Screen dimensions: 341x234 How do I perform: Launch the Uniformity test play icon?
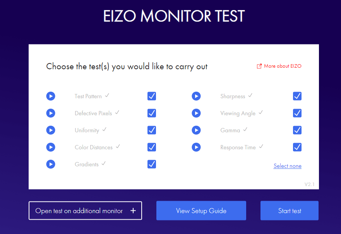(x=51, y=130)
